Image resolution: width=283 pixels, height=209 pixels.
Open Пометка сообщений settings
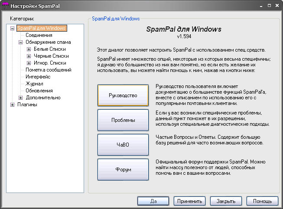click(x=49, y=70)
